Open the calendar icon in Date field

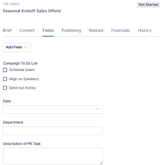coord(98,109)
